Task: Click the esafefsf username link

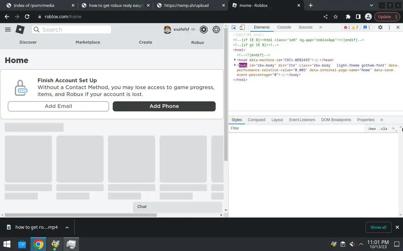Action: click(181, 29)
